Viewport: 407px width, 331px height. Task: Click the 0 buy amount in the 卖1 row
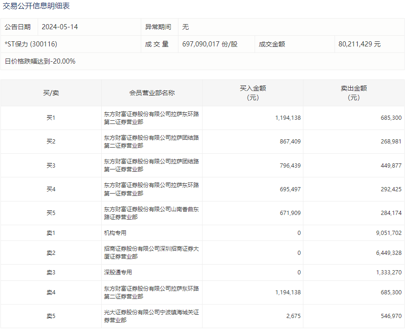pos(299,233)
